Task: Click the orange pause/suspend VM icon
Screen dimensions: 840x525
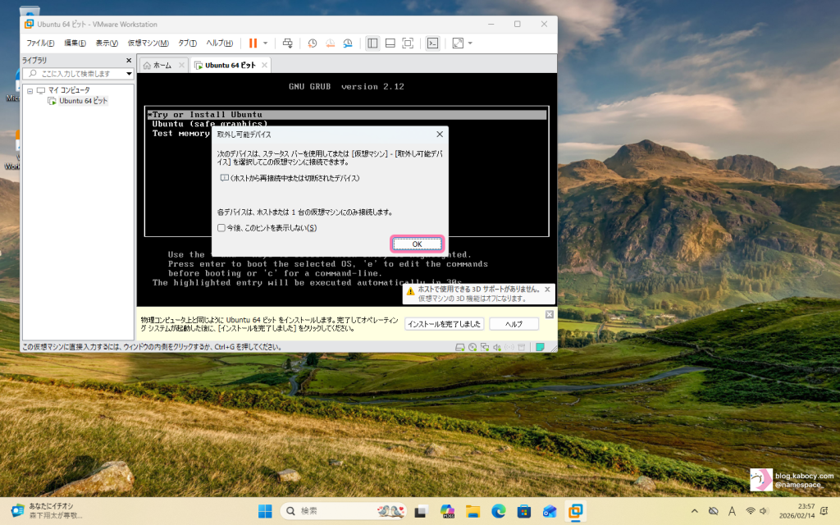Action: tap(253, 43)
